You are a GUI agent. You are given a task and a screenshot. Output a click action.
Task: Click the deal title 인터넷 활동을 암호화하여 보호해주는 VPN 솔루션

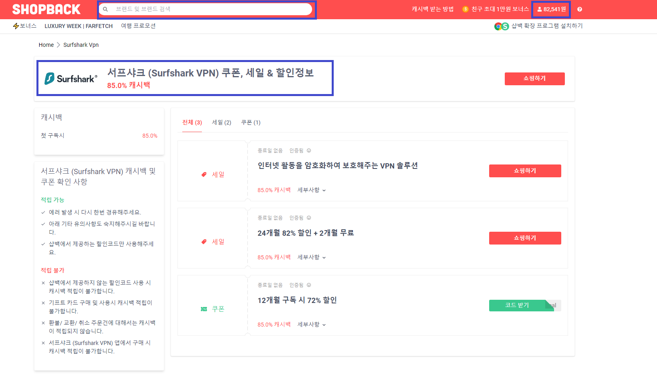(338, 166)
